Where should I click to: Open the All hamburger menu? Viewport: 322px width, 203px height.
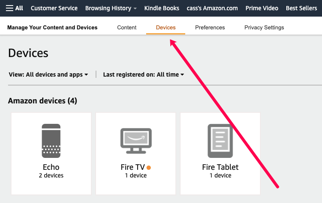click(x=14, y=8)
